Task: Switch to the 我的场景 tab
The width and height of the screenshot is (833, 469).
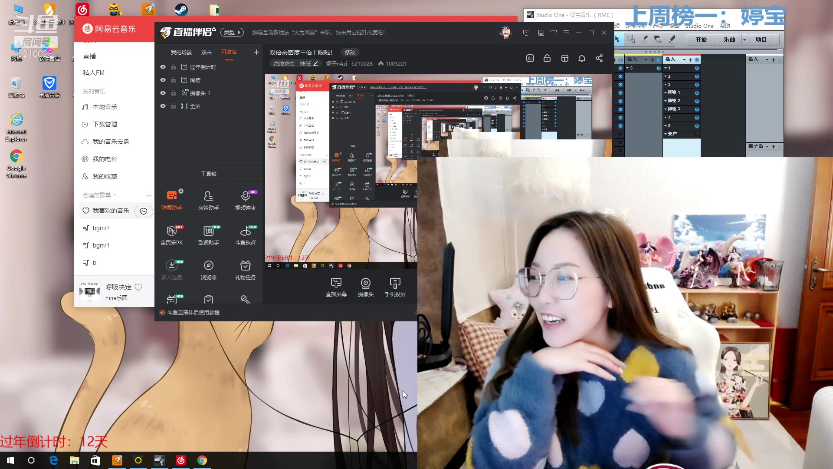Action: click(181, 52)
